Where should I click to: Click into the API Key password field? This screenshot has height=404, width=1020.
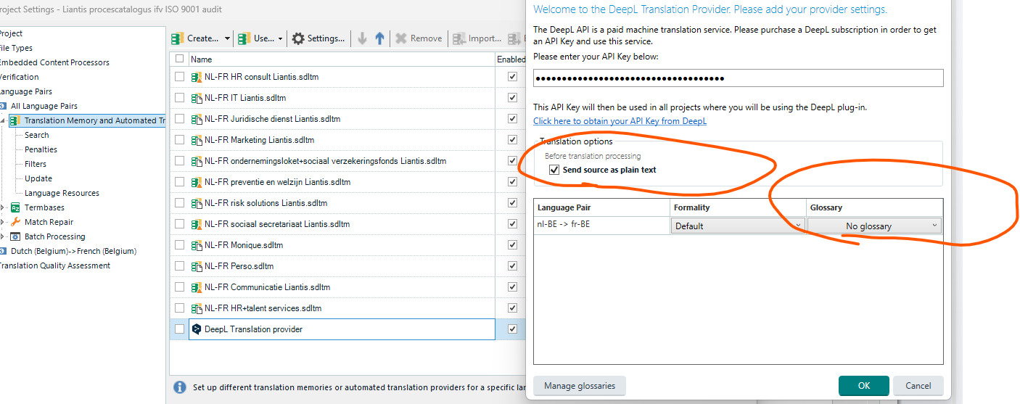738,78
